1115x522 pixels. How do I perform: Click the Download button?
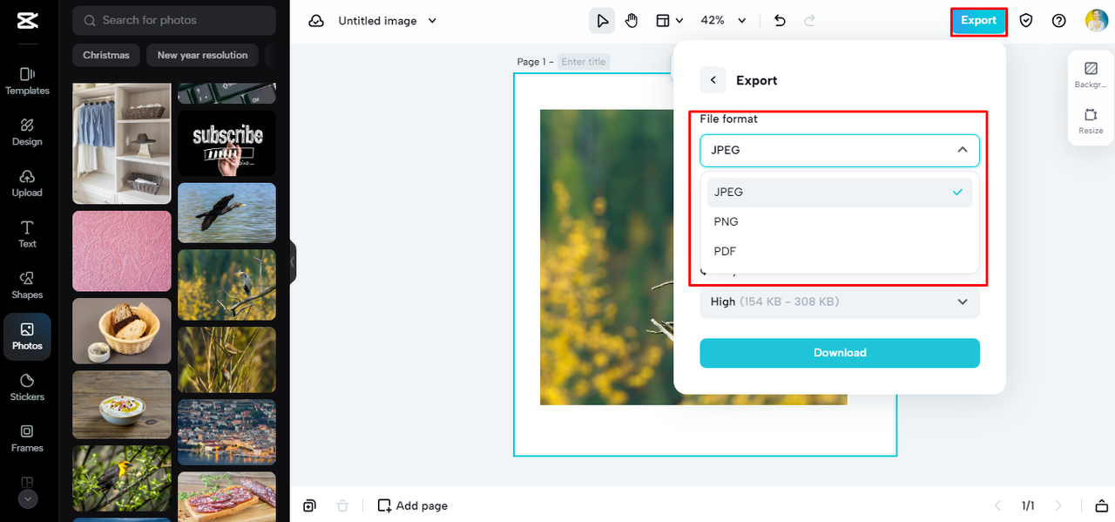point(839,353)
